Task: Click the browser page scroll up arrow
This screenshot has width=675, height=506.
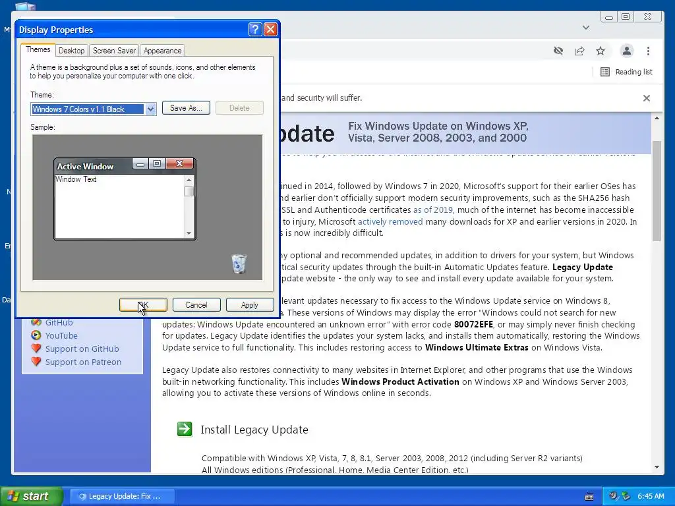Action: point(657,119)
